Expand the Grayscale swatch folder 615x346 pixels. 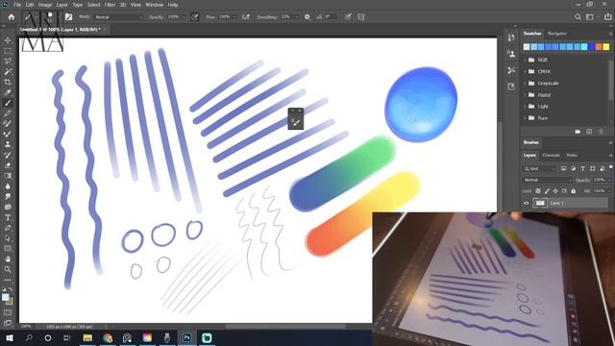coord(526,84)
